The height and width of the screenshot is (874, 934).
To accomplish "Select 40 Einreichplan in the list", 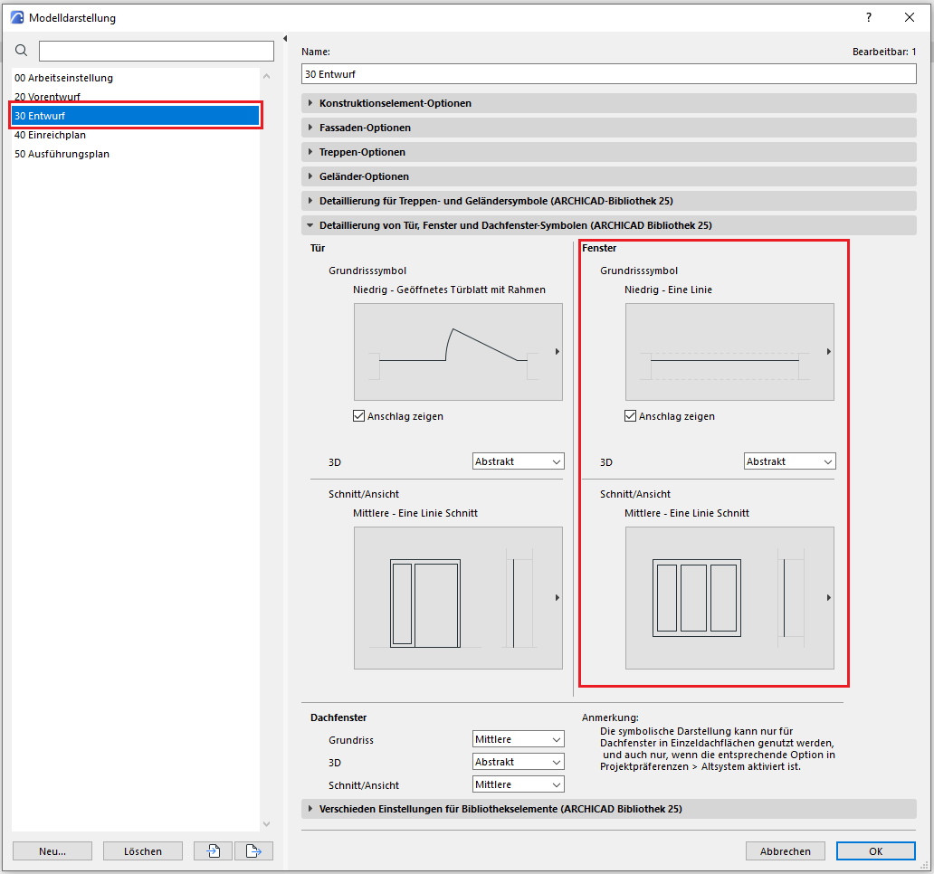I will click(51, 135).
